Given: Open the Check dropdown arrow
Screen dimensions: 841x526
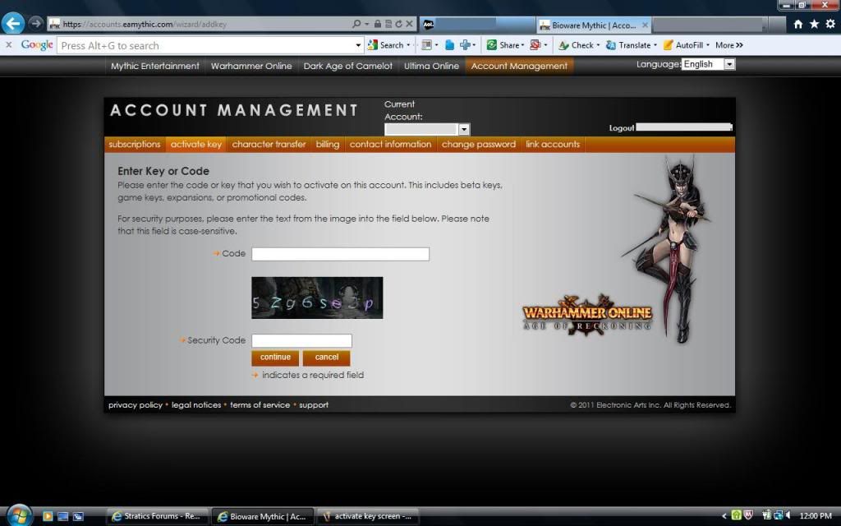Looking at the screenshot, I should tap(598, 46).
